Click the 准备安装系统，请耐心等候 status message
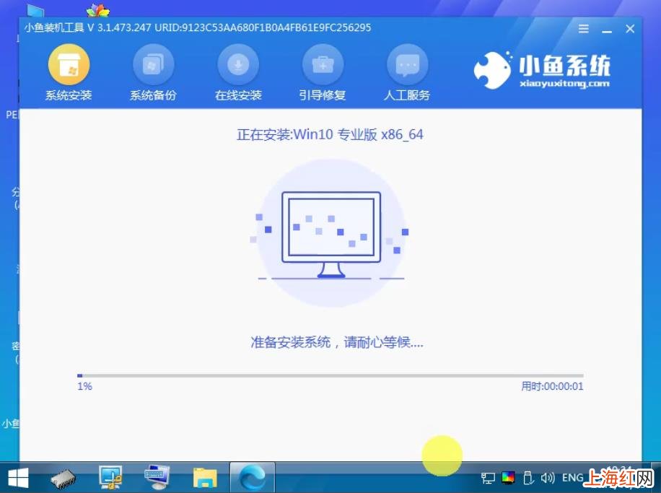The height and width of the screenshot is (493, 661). pyautogui.click(x=337, y=342)
